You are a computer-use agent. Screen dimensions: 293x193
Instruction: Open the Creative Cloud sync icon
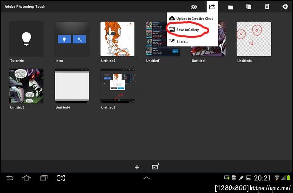click(194, 7)
